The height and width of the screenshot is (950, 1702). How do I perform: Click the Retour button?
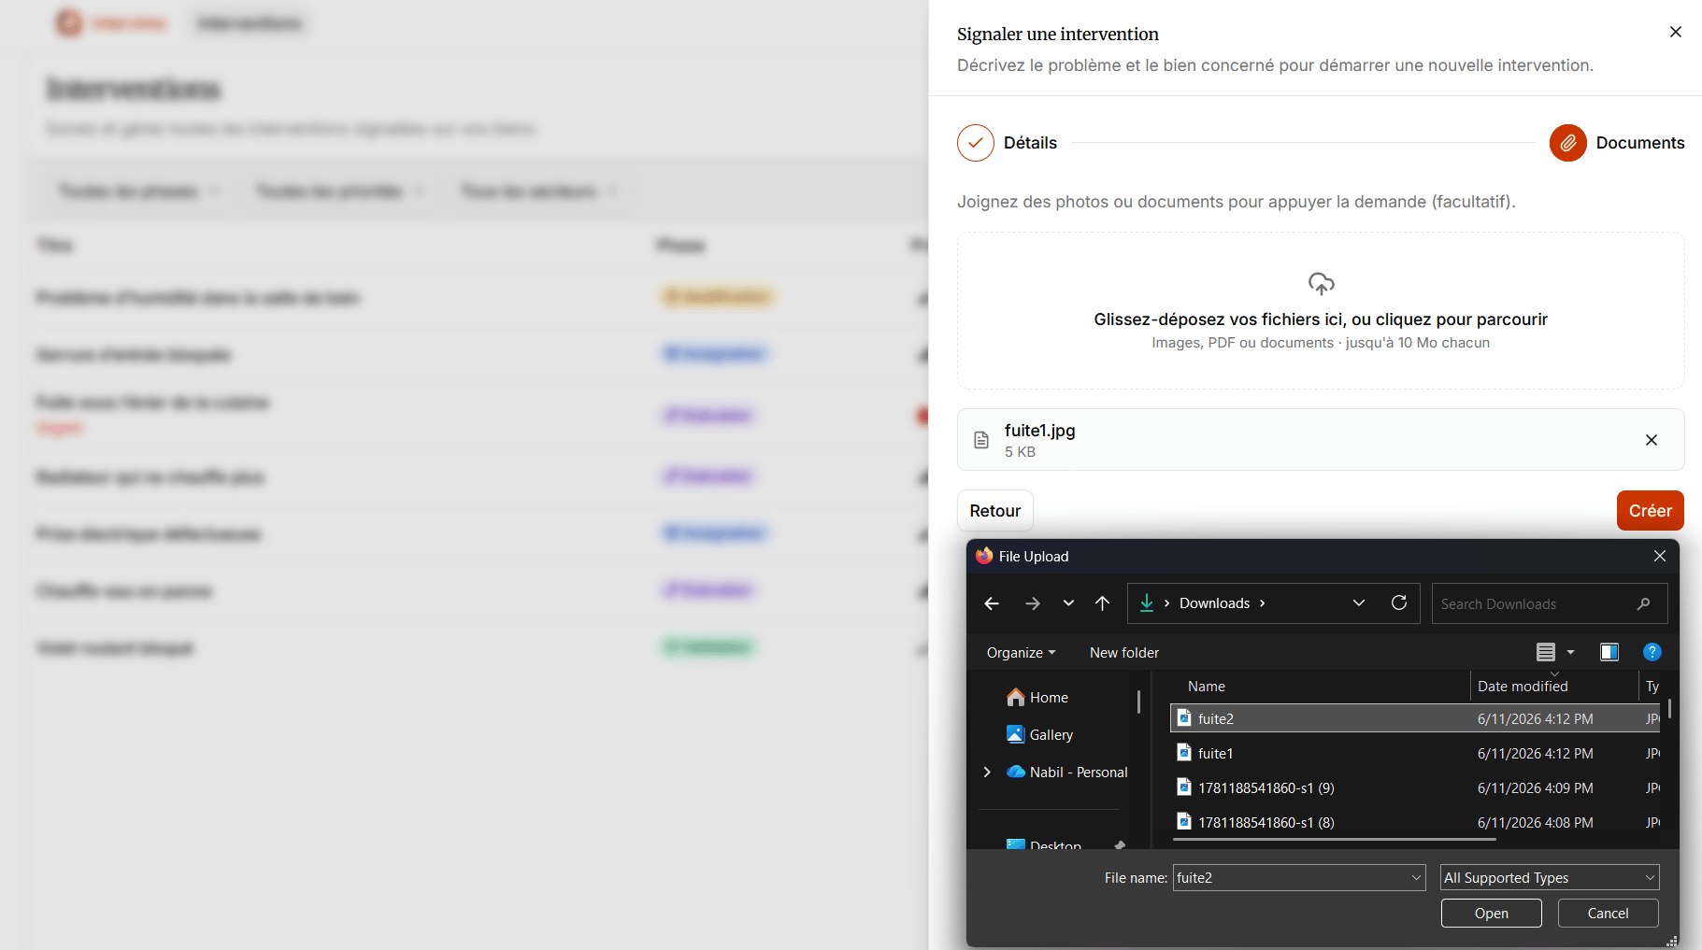pyautogui.click(x=994, y=511)
